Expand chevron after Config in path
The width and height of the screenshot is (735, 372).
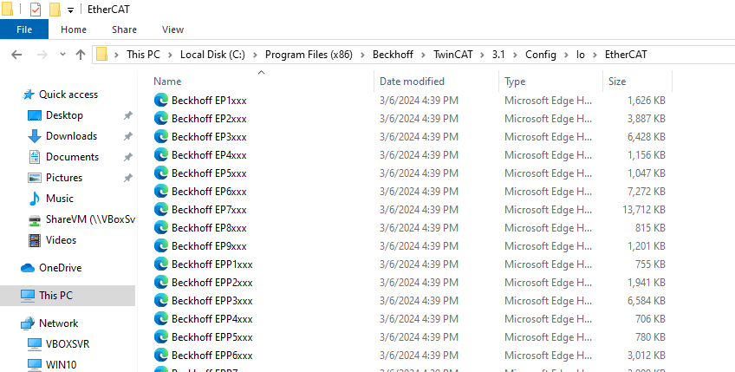point(567,55)
